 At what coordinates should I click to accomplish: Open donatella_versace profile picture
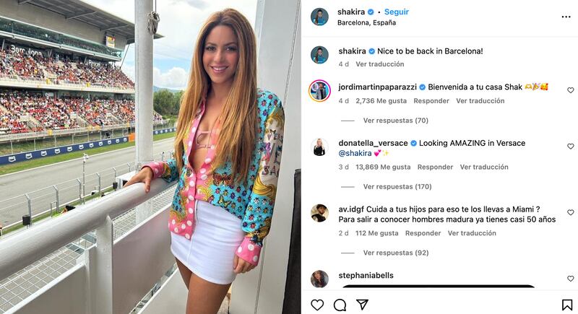pos(319,147)
